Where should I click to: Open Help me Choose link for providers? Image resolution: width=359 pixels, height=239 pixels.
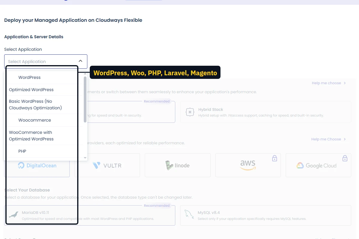pyautogui.click(x=328, y=139)
